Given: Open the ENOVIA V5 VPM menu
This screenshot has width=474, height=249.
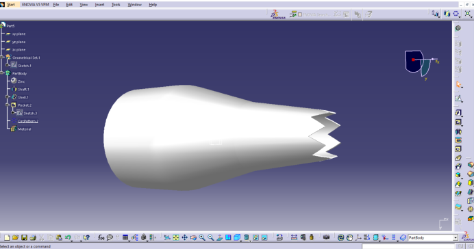Looking at the screenshot, I should click(36, 5).
